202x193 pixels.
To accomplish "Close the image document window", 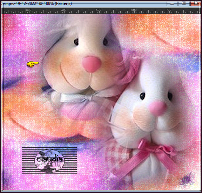I will point(196,4).
